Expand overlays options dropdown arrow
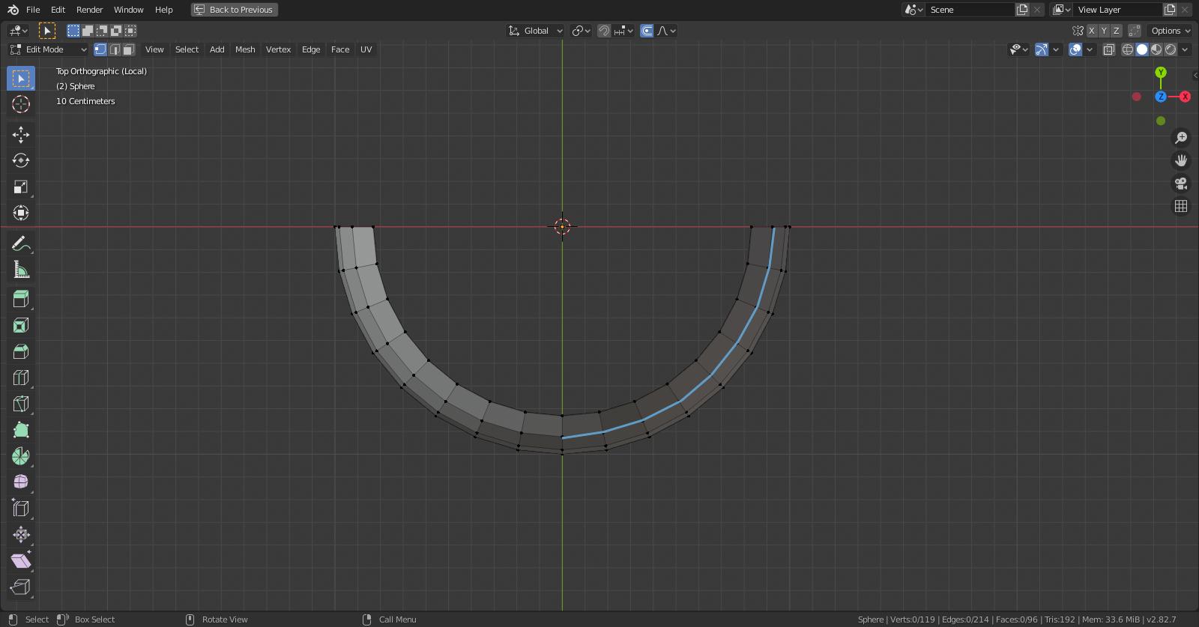Screen dimensions: 1199x627 point(1090,49)
